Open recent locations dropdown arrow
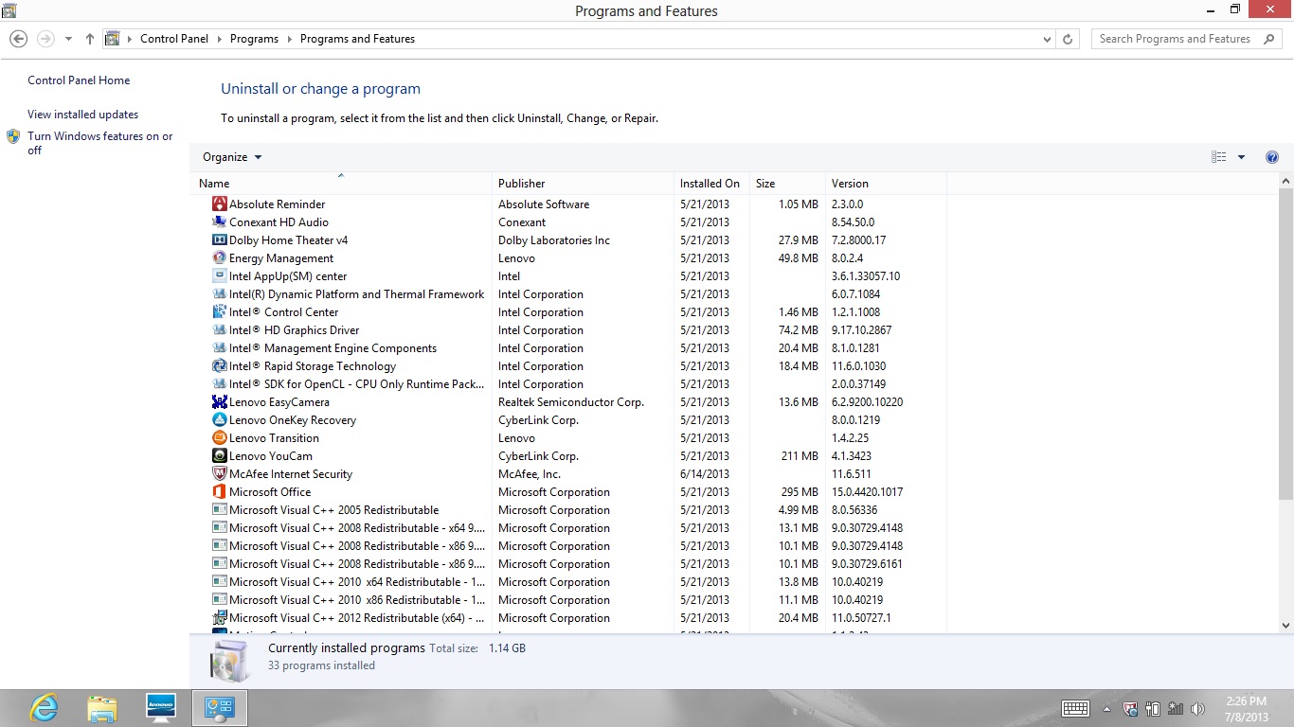This screenshot has height=727, width=1294. [68, 39]
